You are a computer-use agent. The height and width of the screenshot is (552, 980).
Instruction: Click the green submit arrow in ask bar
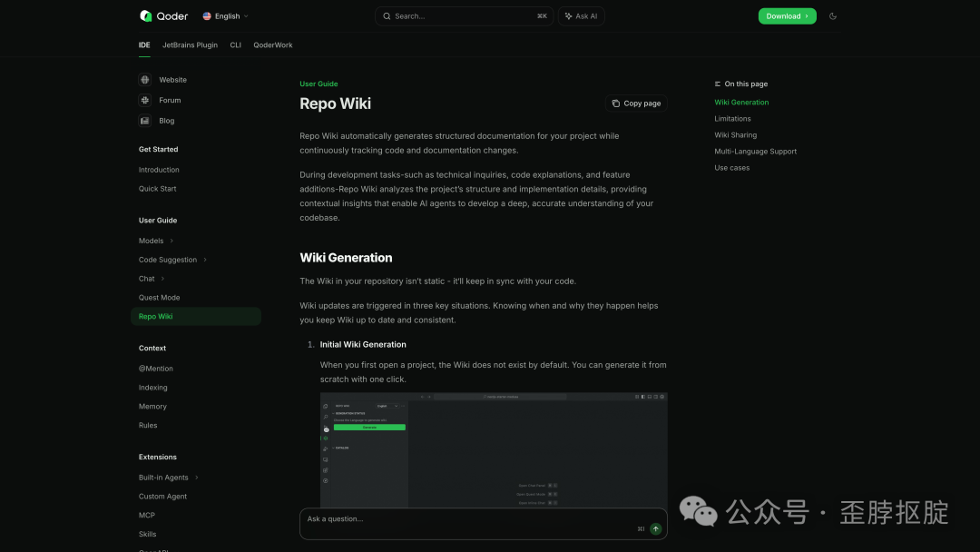(655, 528)
